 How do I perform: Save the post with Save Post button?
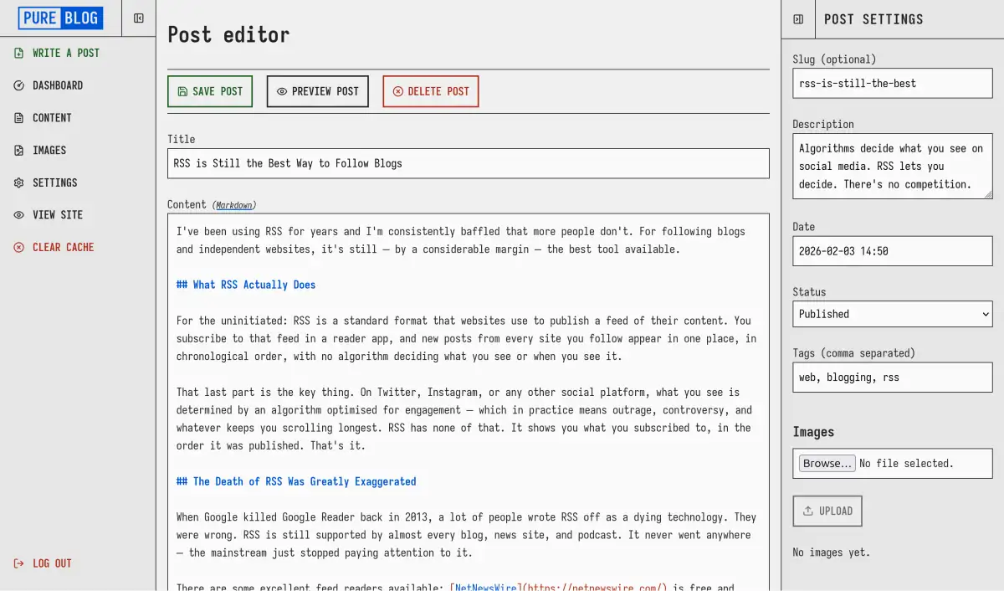(x=210, y=91)
